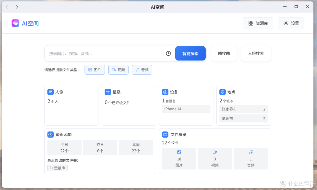The image size is (317, 190).
Task: Open 设置 settings
Action: click(x=291, y=23)
